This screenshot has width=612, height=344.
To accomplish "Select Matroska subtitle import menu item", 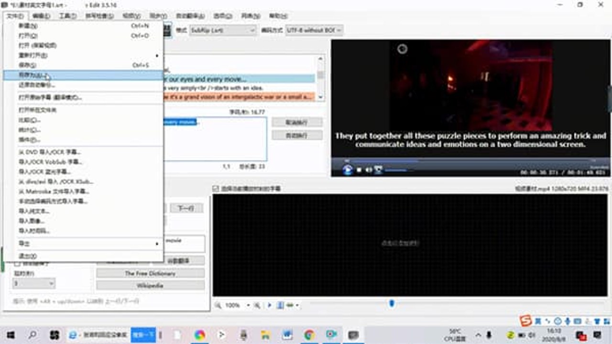I will [x=83, y=192].
